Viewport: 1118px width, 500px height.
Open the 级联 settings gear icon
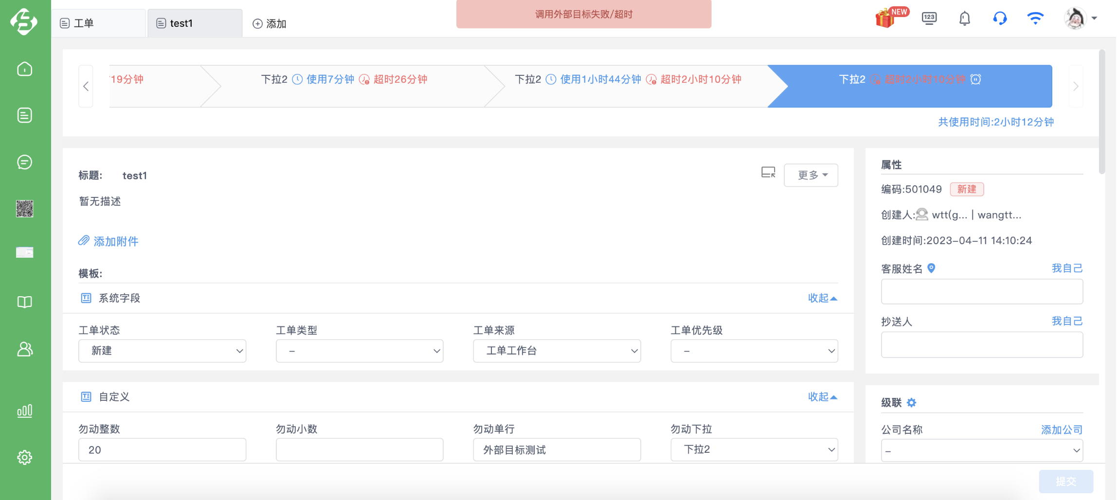pos(912,403)
